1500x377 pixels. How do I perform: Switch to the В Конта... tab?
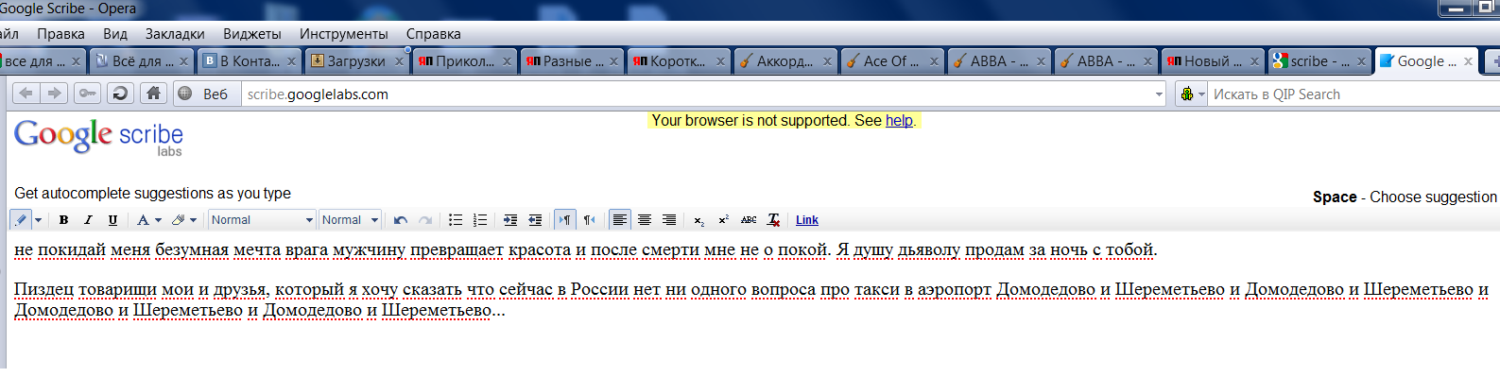250,60
